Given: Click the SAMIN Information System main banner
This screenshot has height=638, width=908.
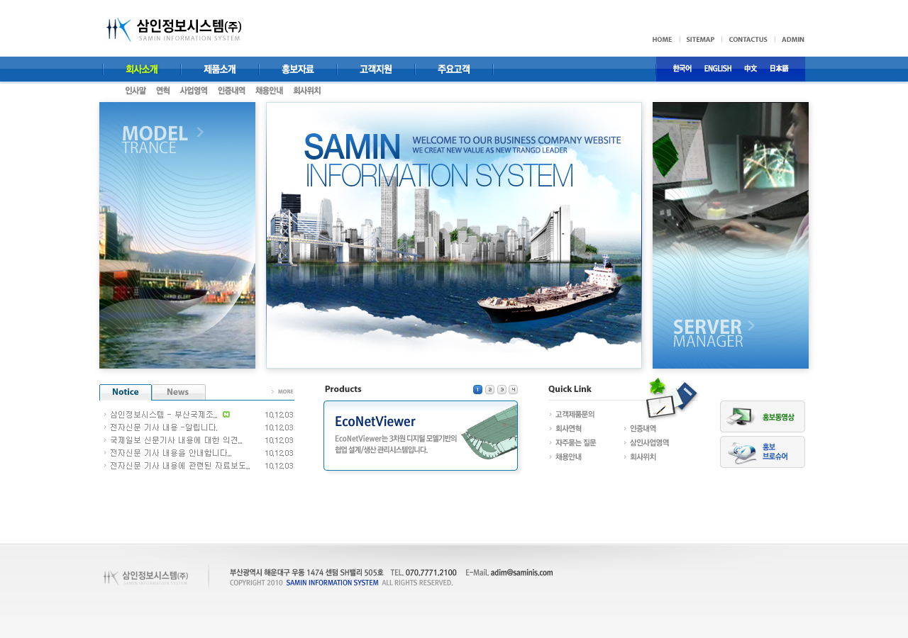Looking at the screenshot, I should 454,235.
